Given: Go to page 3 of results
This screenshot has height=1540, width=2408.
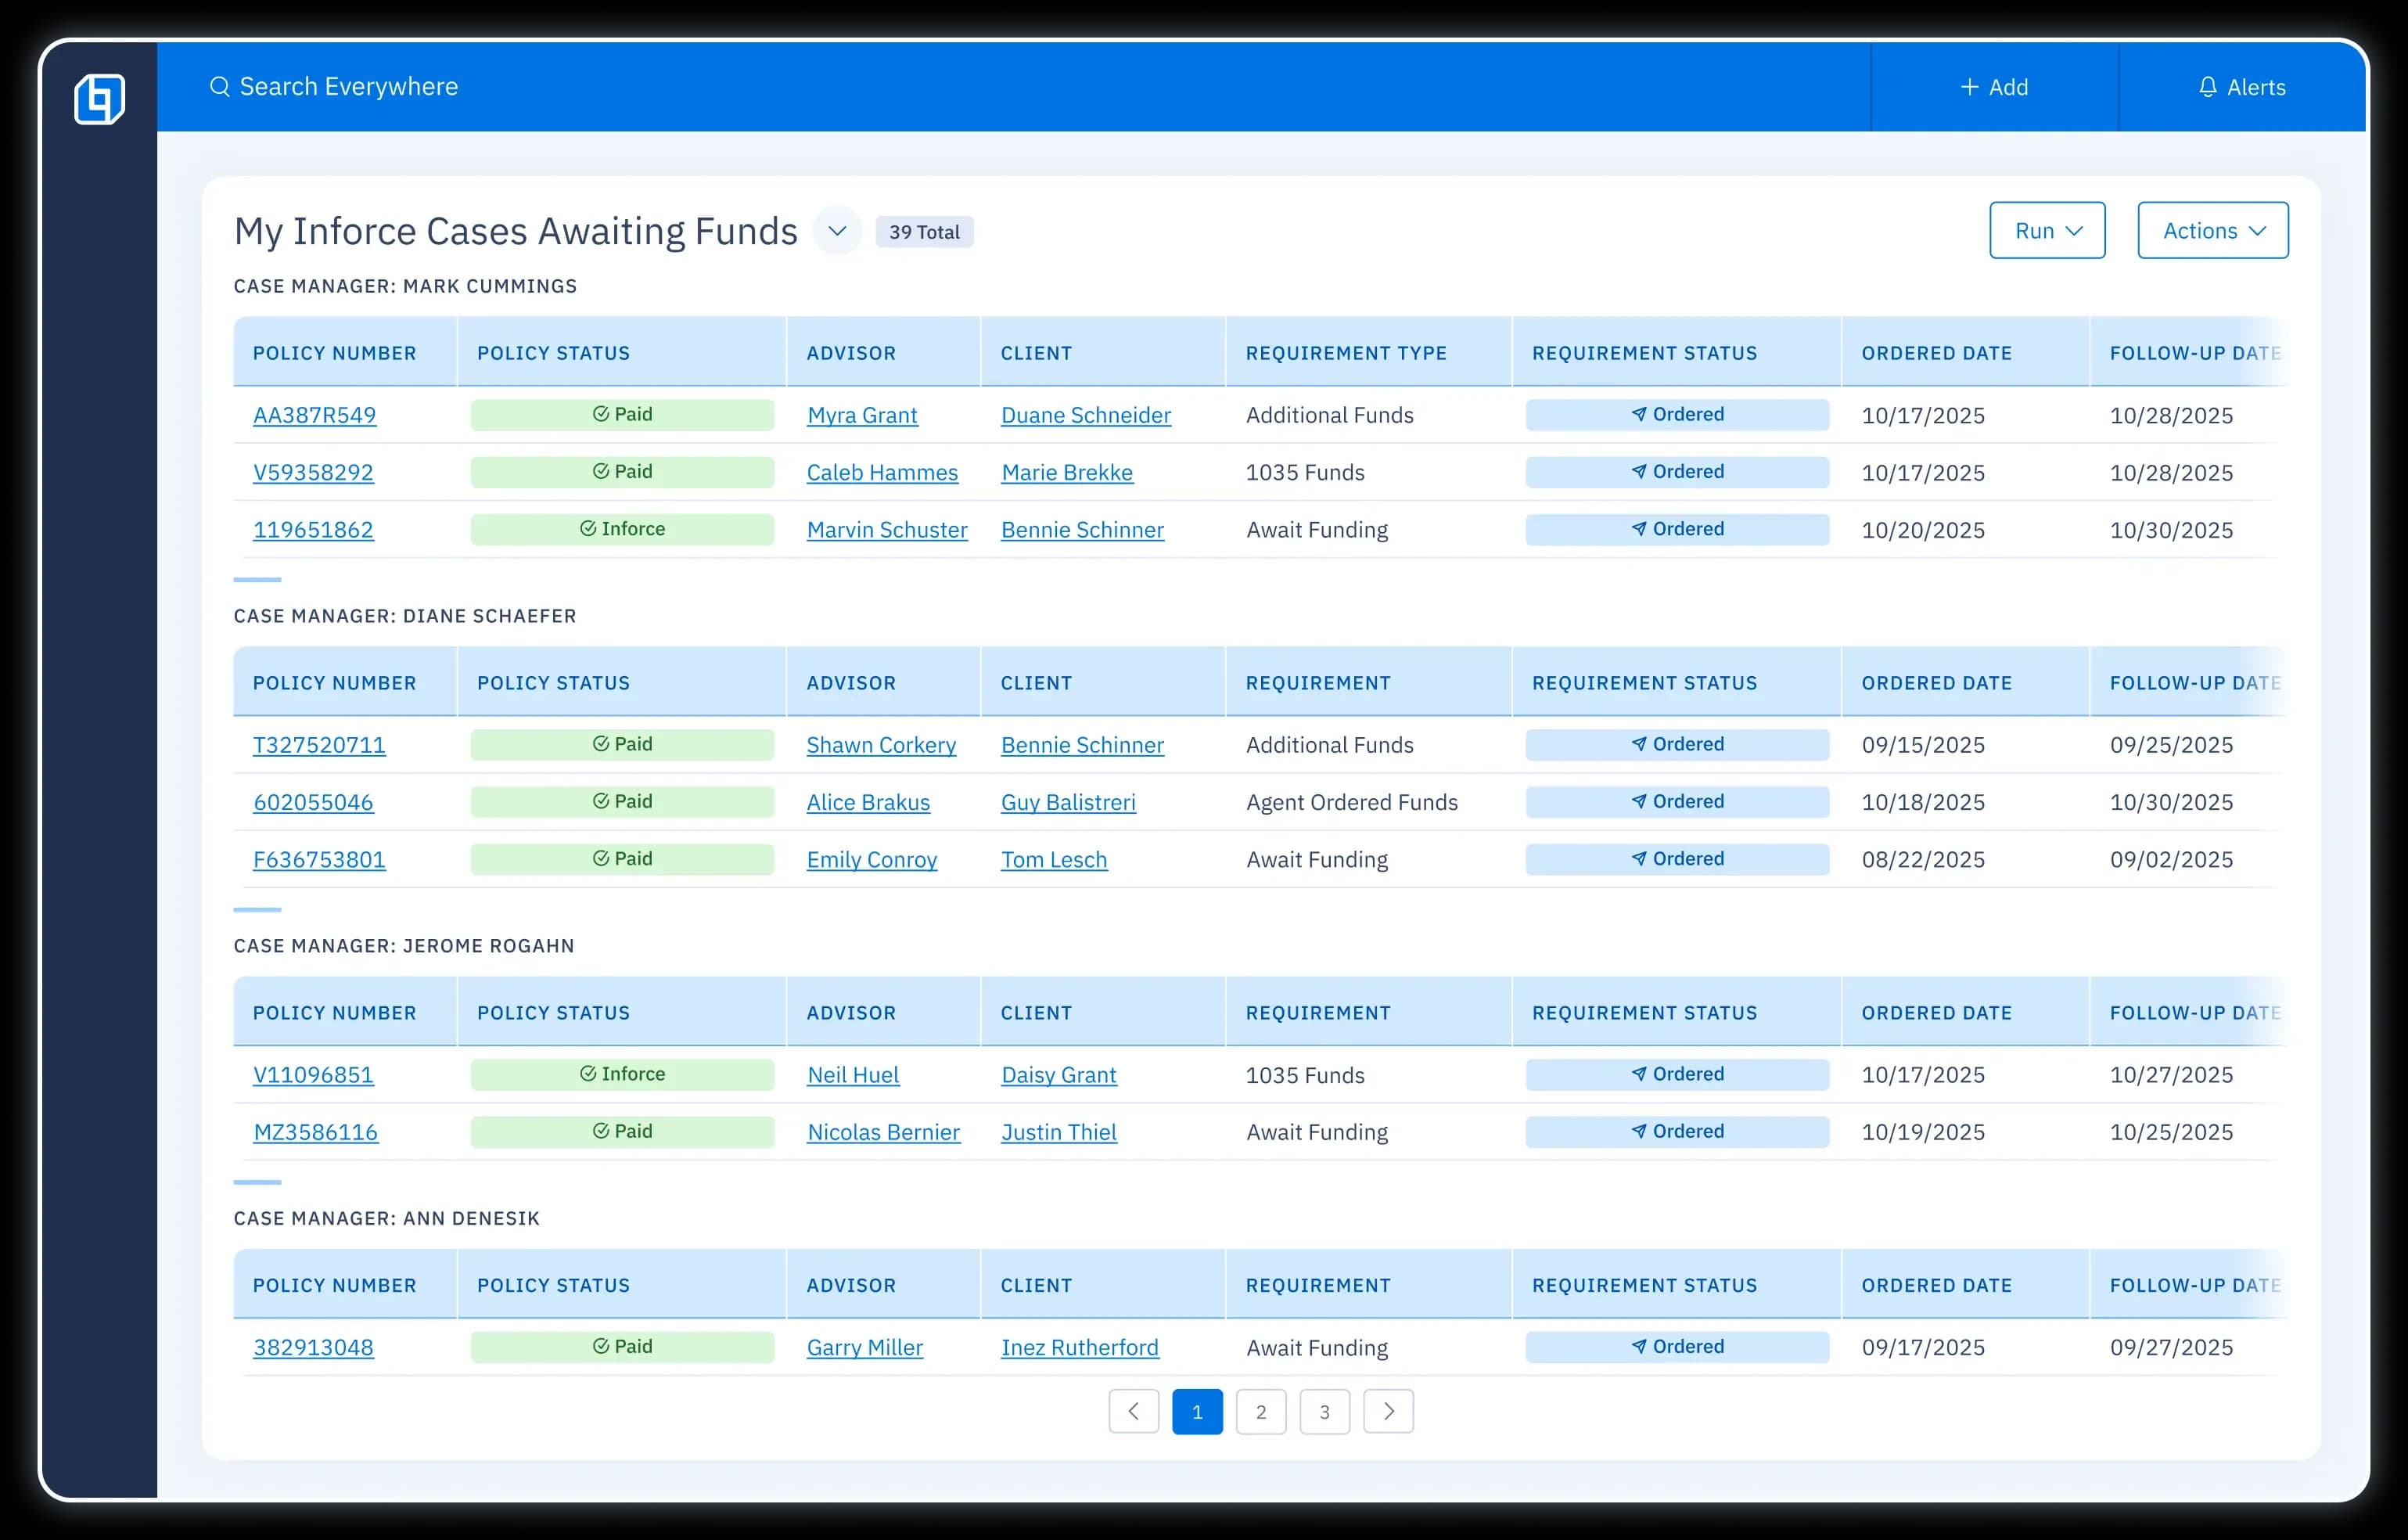Looking at the screenshot, I should coord(1324,1412).
